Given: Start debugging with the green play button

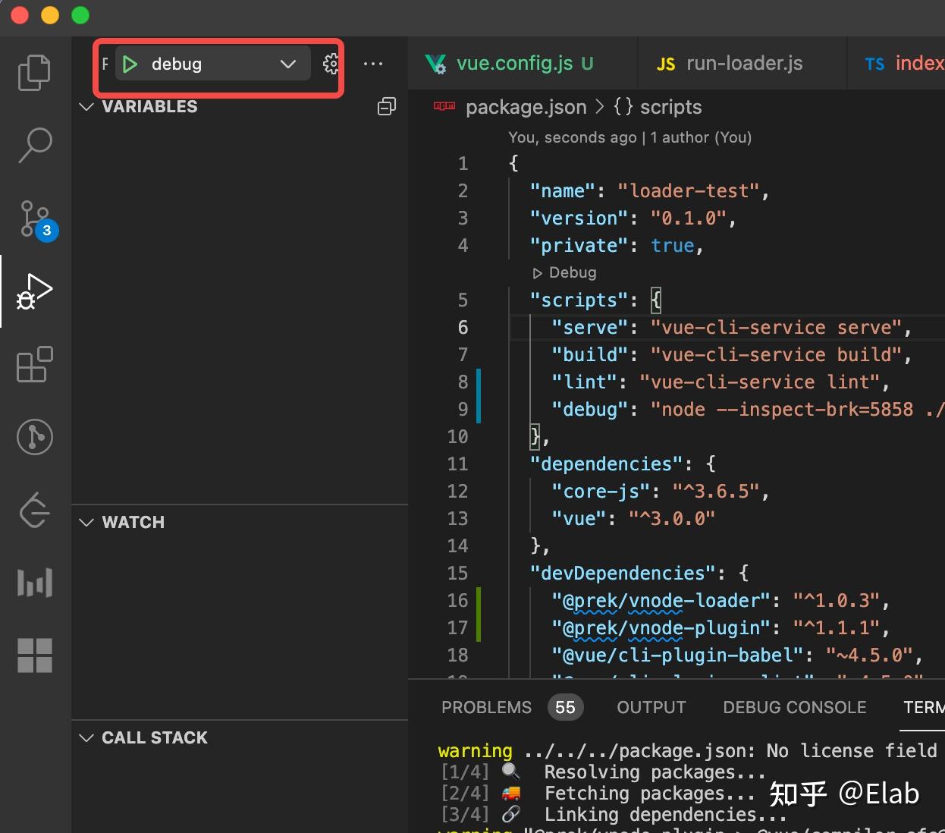Looking at the screenshot, I should [x=129, y=64].
